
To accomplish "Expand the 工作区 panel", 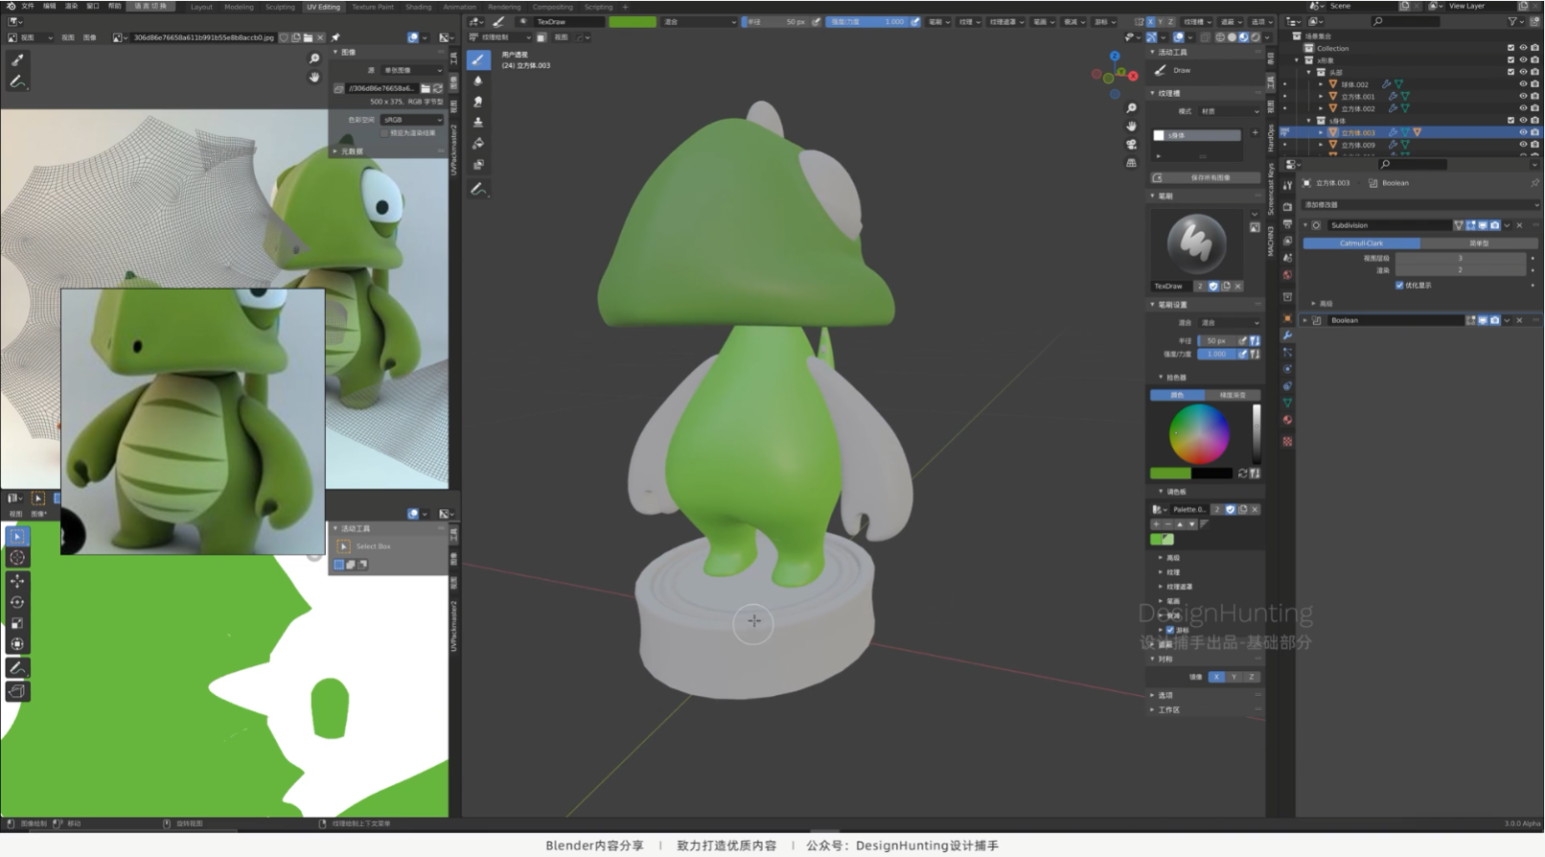I will click(x=1168, y=710).
